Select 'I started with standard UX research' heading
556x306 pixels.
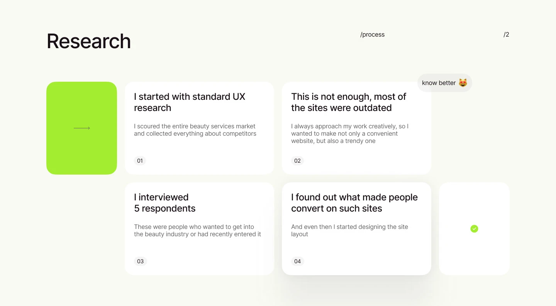point(190,102)
